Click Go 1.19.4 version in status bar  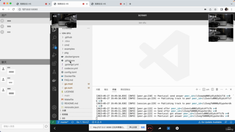coord(83,122)
